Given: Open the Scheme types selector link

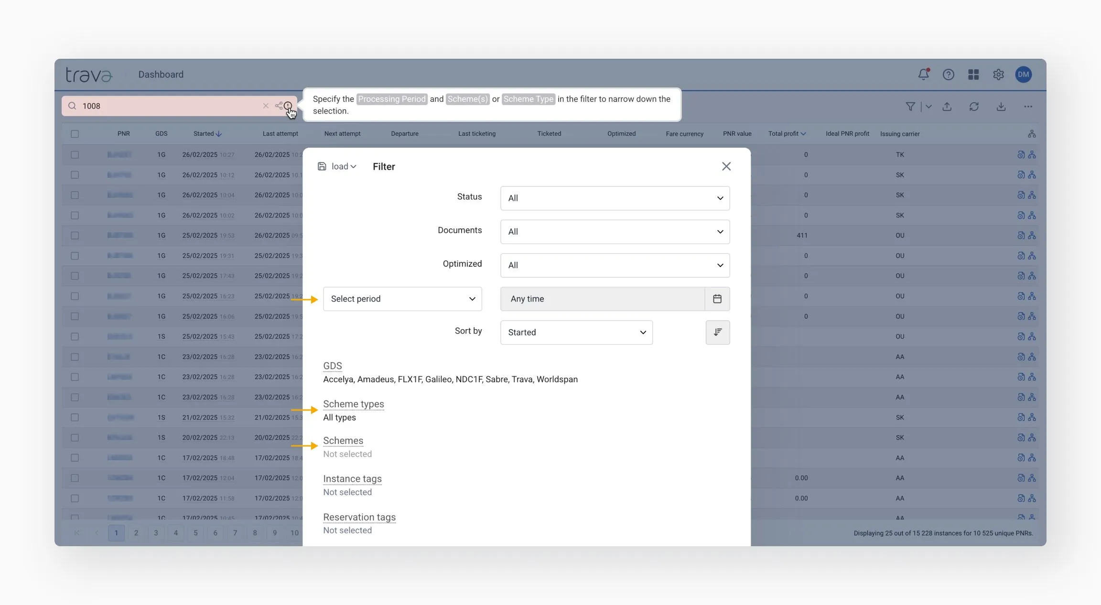Looking at the screenshot, I should click(x=353, y=404).
